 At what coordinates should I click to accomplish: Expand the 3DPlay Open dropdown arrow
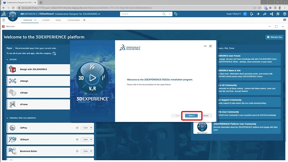91,128
